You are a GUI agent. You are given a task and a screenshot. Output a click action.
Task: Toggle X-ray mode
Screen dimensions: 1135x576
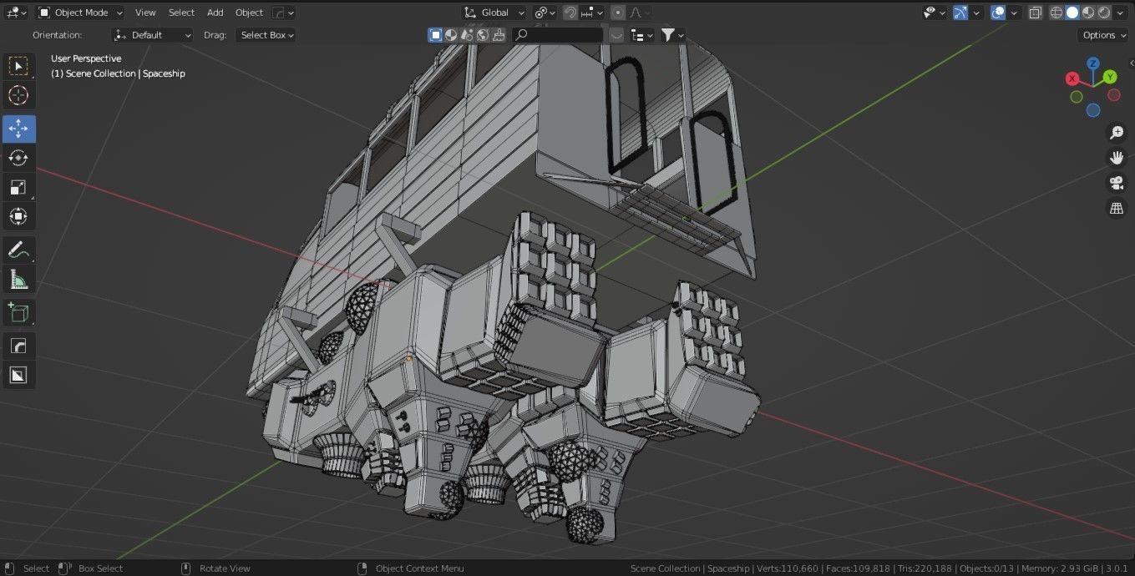[1036, 13]
